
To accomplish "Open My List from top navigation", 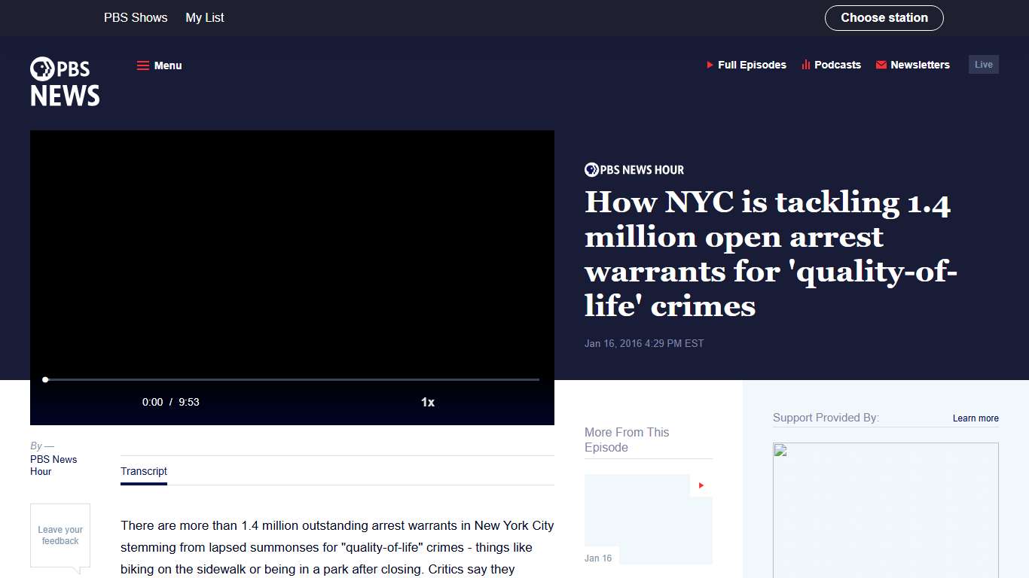I will (x=204, y=17).
